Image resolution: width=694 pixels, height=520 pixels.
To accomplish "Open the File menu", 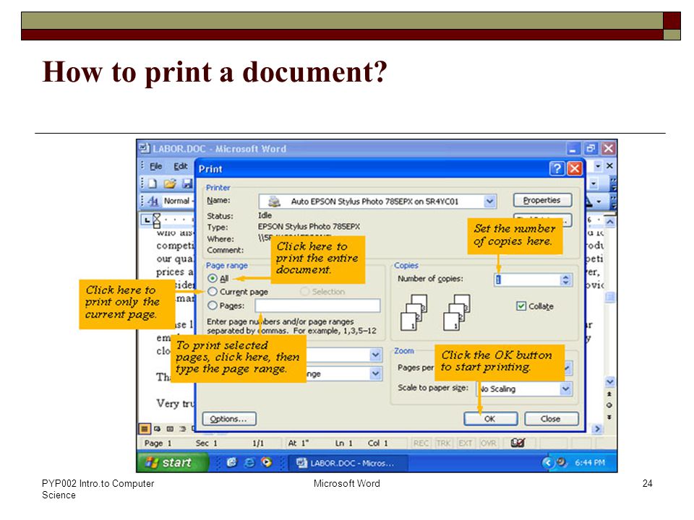I will click(156, 166).
